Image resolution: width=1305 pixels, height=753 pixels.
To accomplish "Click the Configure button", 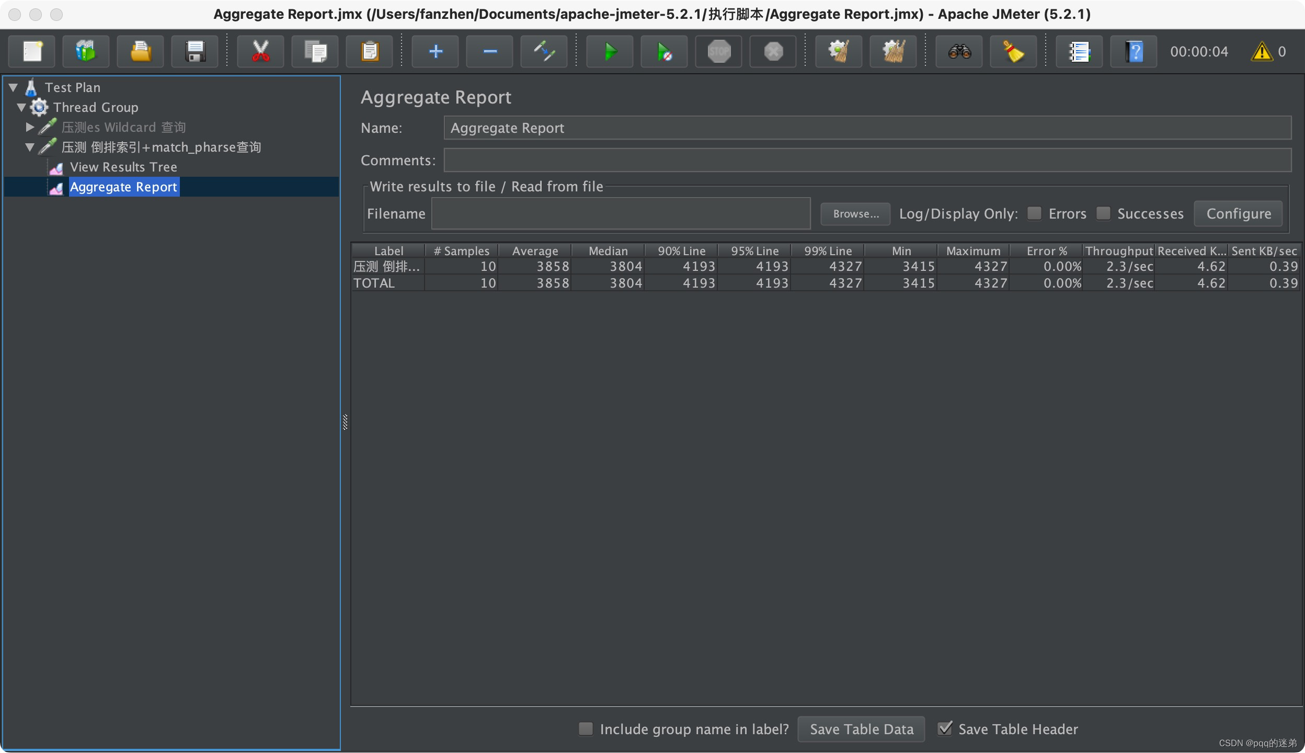I will [x=1238, y=214].
